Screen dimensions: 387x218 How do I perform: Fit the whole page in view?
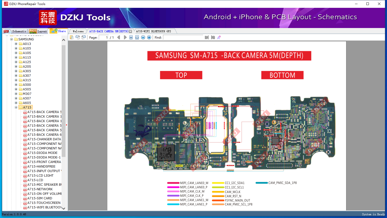[x=137, y=37]
